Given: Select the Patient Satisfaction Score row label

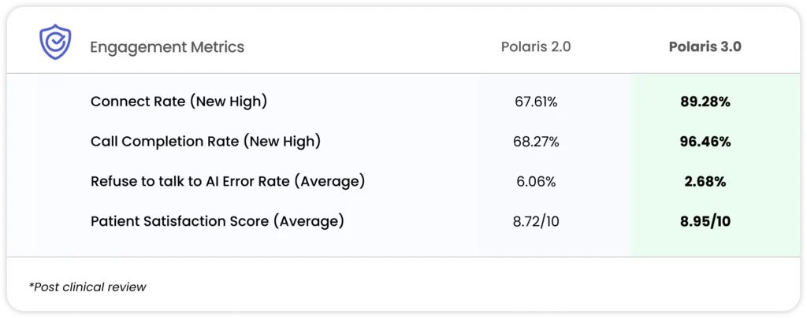Looking at the screenshot, I should click(x=218, y=221).
